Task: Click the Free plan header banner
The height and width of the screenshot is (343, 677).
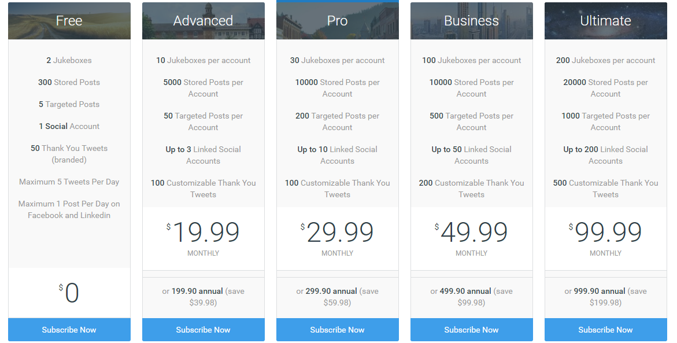Action: pyautogui.click(x=69, y=21)
